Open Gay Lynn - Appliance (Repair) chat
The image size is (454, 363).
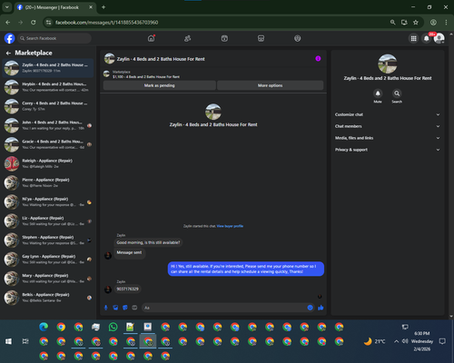click(48, 260)
